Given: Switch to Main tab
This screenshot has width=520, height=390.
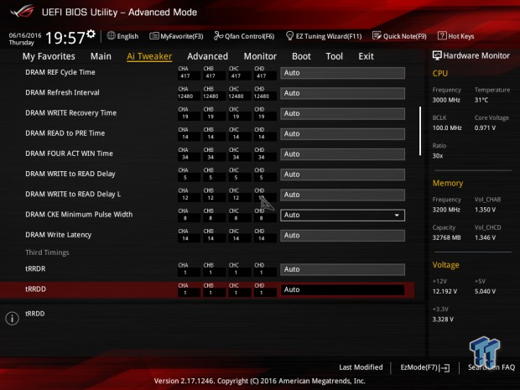Looking at the screenshot, I should 101,56.
